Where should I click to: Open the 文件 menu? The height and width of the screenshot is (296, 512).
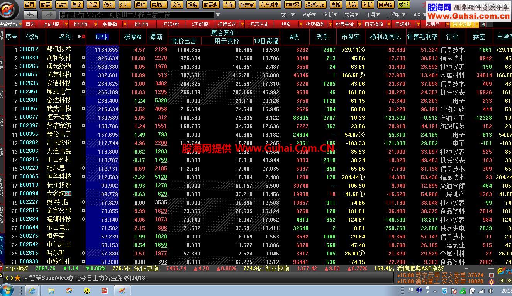click(288, 15)
